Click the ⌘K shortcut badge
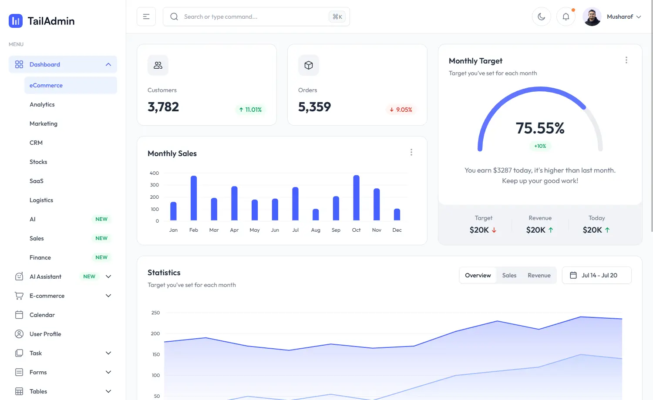The width and height of the screenshot is (653, 400). pos(337,17)
